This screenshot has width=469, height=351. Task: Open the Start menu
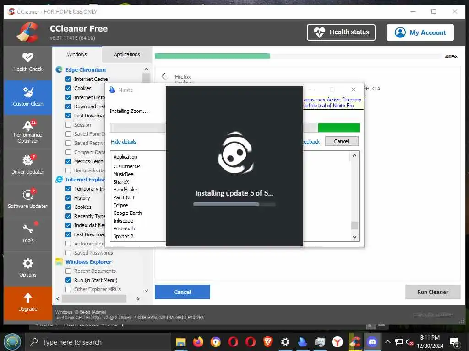12,342
